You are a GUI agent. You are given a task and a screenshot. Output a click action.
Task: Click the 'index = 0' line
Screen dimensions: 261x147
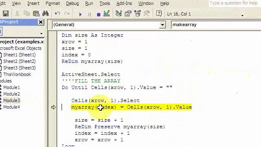tap(76, 55)
